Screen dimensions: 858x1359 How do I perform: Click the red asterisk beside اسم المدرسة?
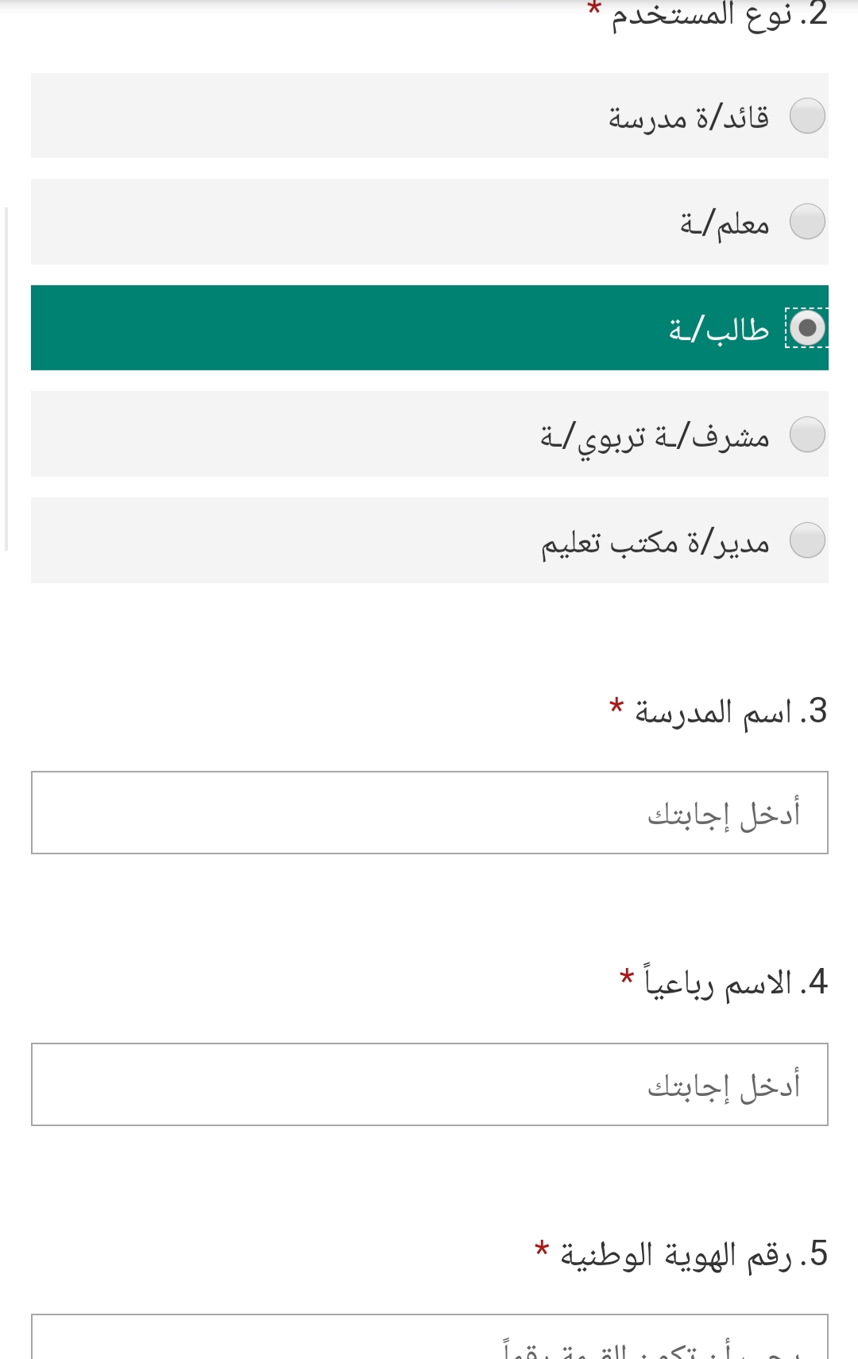click(616, 707)
